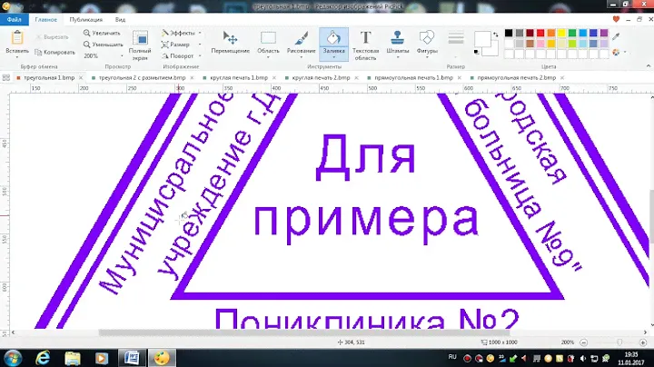Activate the eyedropper color picker
Viewport: 654px width, 367px height.
point(616,37)
